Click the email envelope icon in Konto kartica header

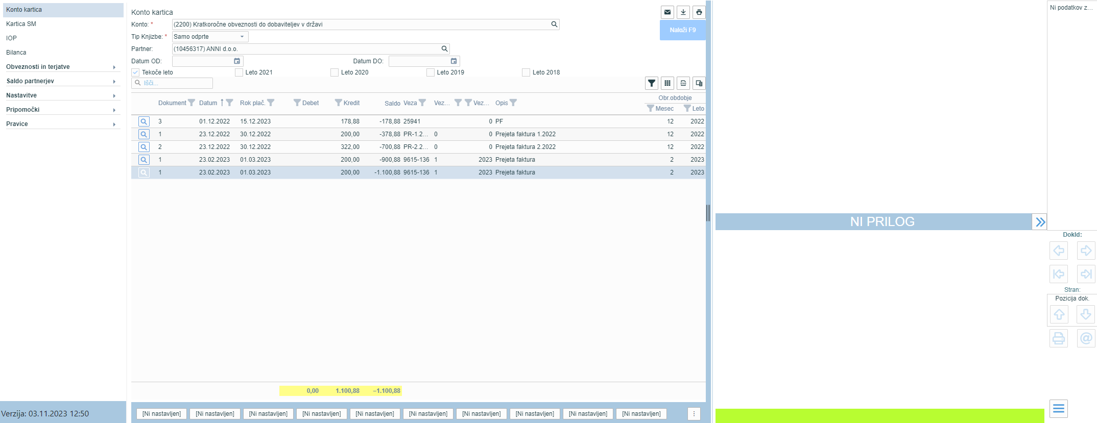point(667,12)
